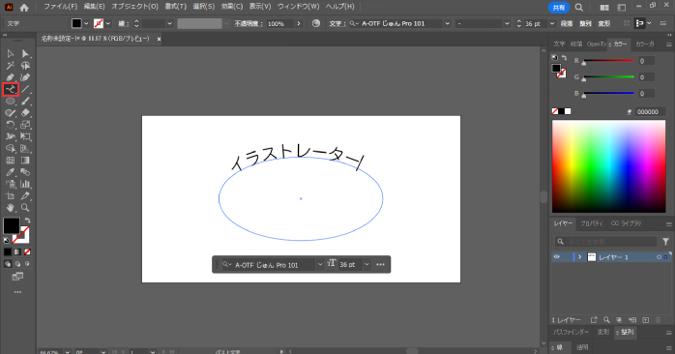Screen dimensions: 675x354
Task: Pick a color from RGB spectrum
Action: pos(608,166)
